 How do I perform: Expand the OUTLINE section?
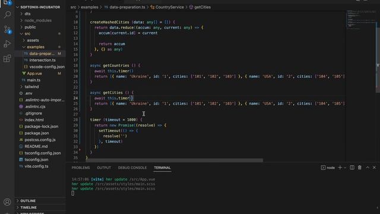[28, 201]
